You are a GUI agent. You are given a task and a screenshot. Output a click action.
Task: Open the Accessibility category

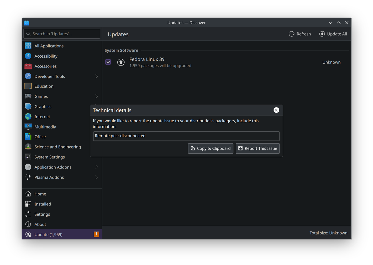[62, 56]
